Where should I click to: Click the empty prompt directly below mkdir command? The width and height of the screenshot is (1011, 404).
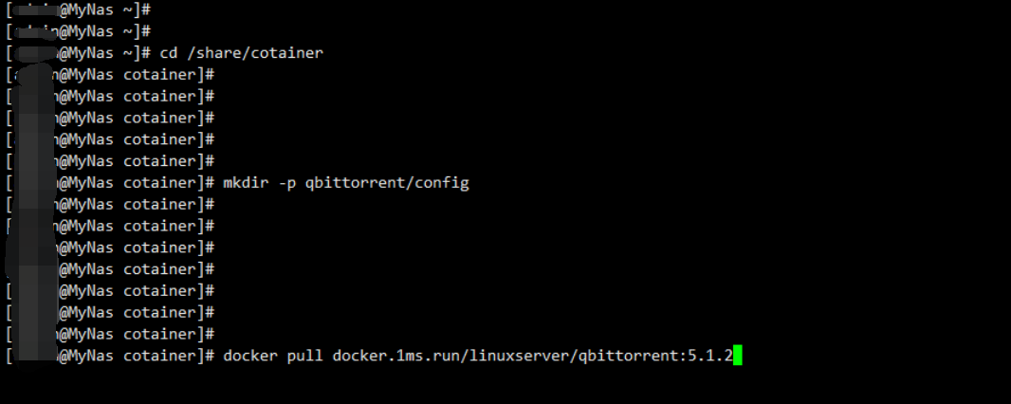110,204
